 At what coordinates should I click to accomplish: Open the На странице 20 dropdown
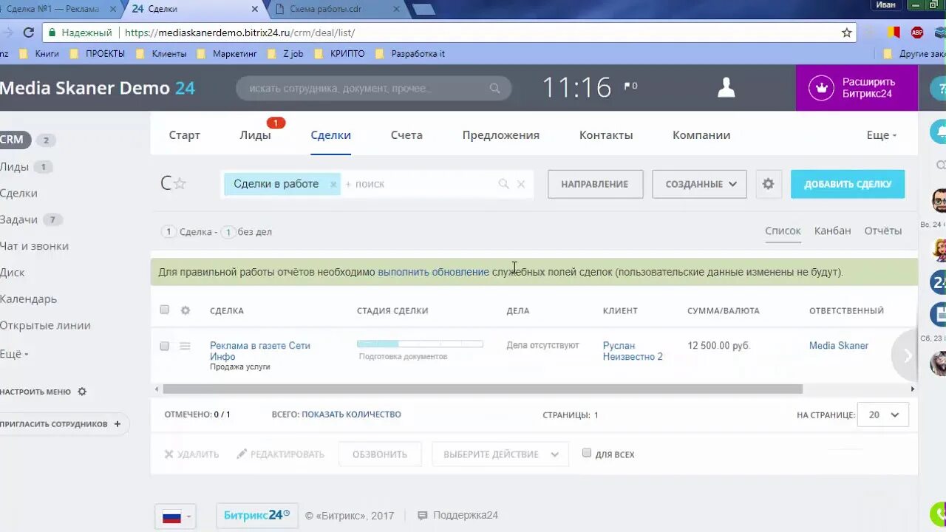point(883,415)
